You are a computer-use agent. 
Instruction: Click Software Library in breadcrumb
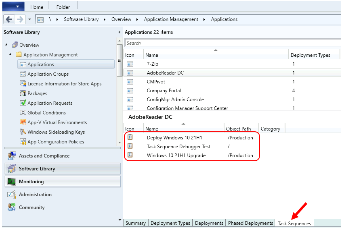pyautogui.click(x=81, y=19)
